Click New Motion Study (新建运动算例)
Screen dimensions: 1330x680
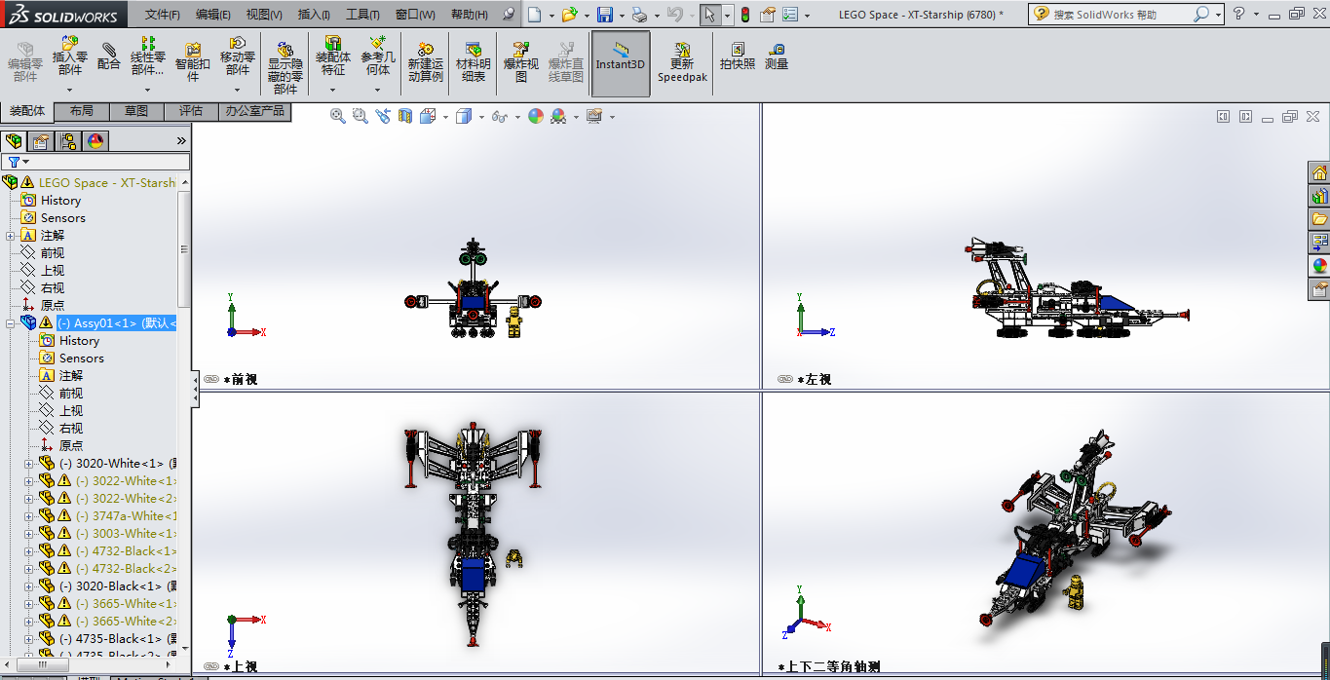pos(426,62)
